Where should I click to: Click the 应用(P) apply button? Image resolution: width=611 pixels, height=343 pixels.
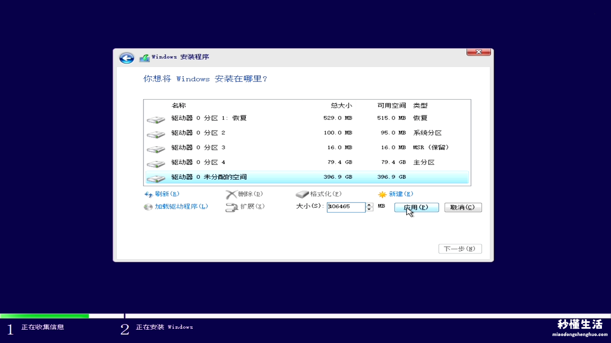click(x=416, y=208)
